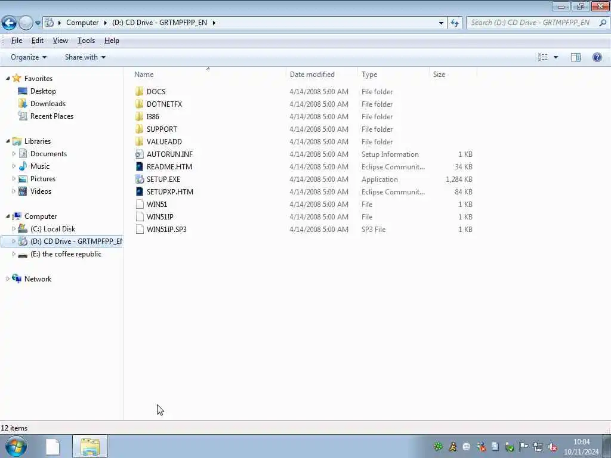This screenshot has width=611, height=458.
Task: Sort by Date modified column header
Action: click(x=312, y=75)
